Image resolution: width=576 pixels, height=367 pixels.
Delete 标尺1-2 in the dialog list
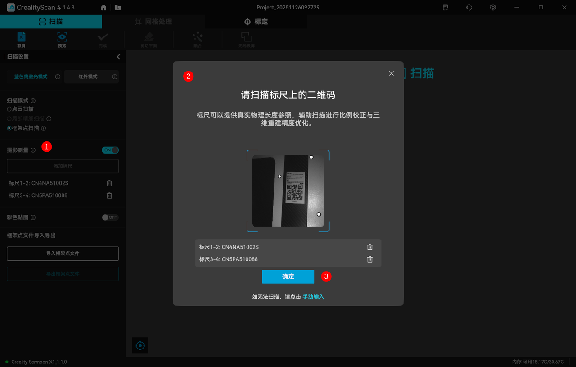coord(369,247)
